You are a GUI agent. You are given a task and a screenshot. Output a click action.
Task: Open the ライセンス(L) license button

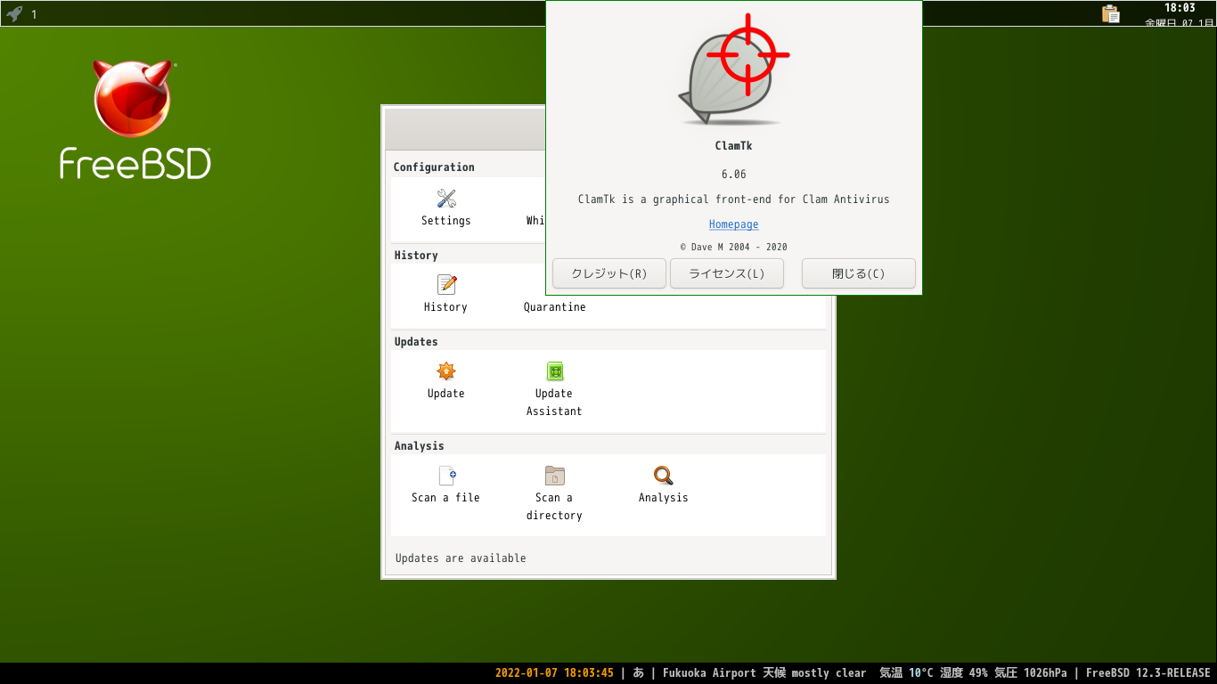click(x=727, y=273)
